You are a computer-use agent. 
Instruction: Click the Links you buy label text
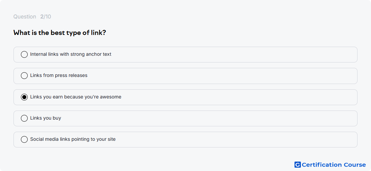click(x=46, y=118)
